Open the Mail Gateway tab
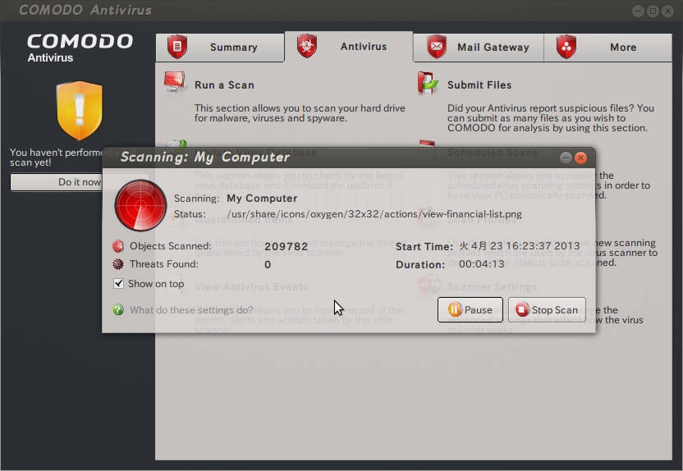683x471 pixels. point(479,48)
